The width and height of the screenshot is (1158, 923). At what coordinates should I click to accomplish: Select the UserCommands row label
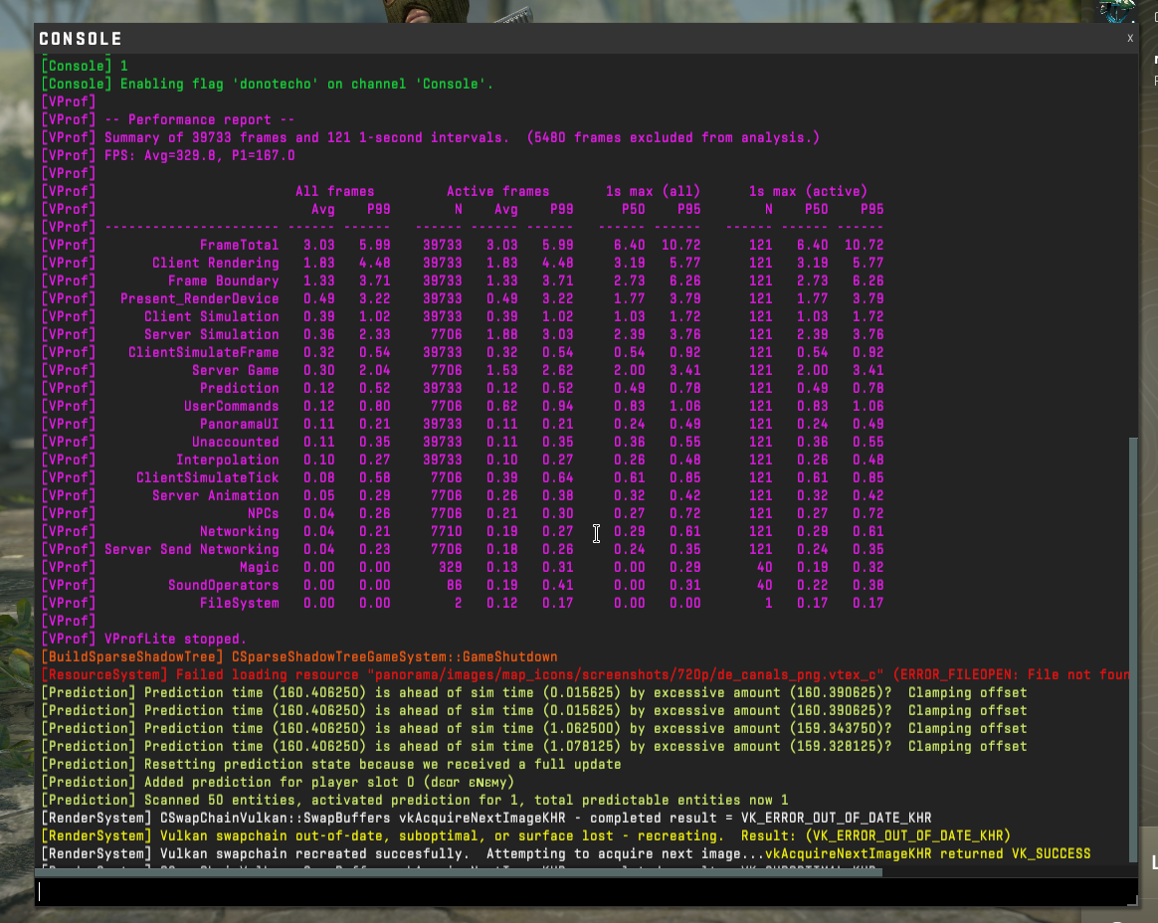[x=231, y=406]
